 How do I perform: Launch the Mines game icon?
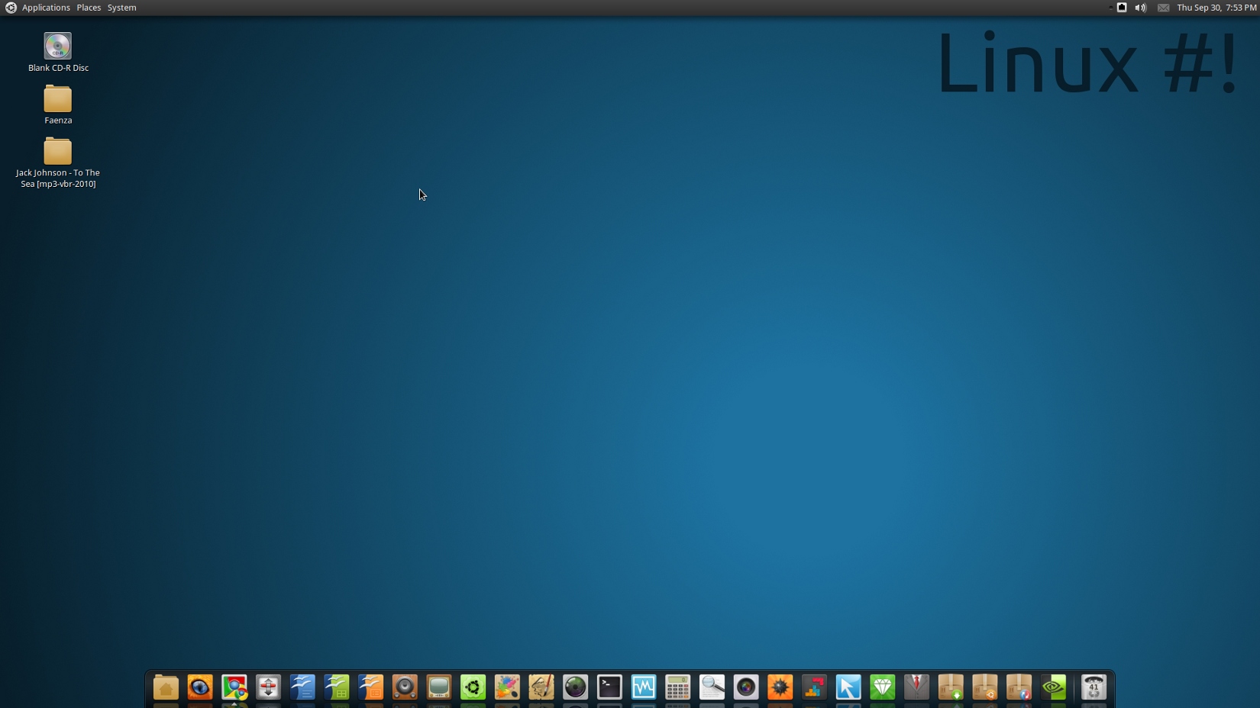[780, 687]
